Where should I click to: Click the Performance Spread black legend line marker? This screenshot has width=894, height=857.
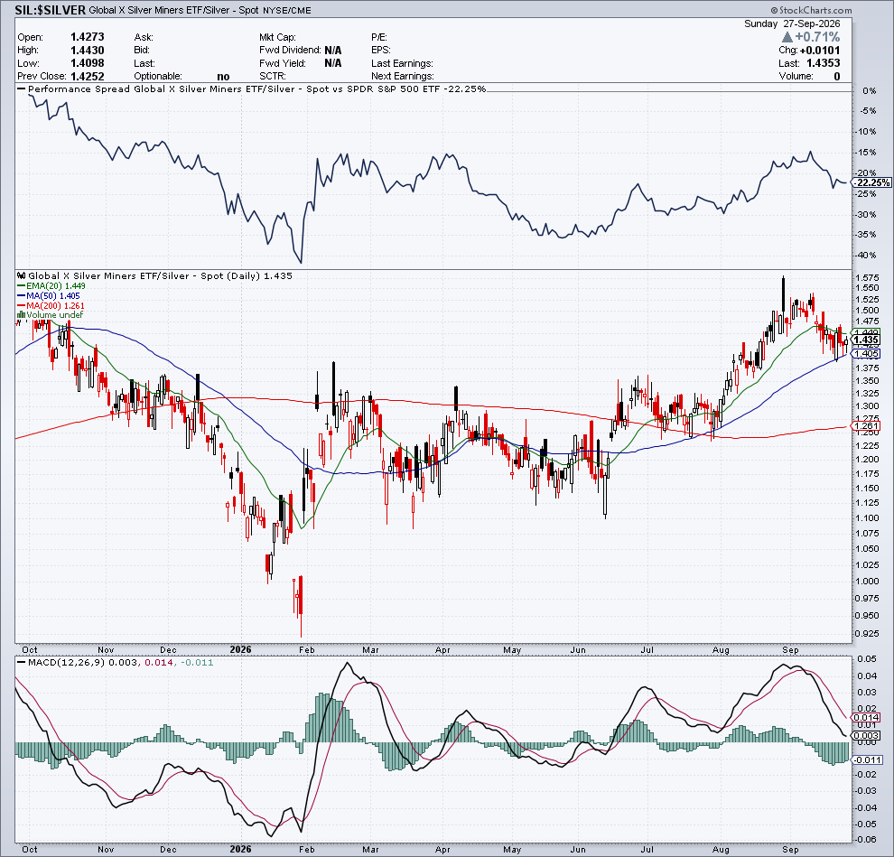pos(22,88)
